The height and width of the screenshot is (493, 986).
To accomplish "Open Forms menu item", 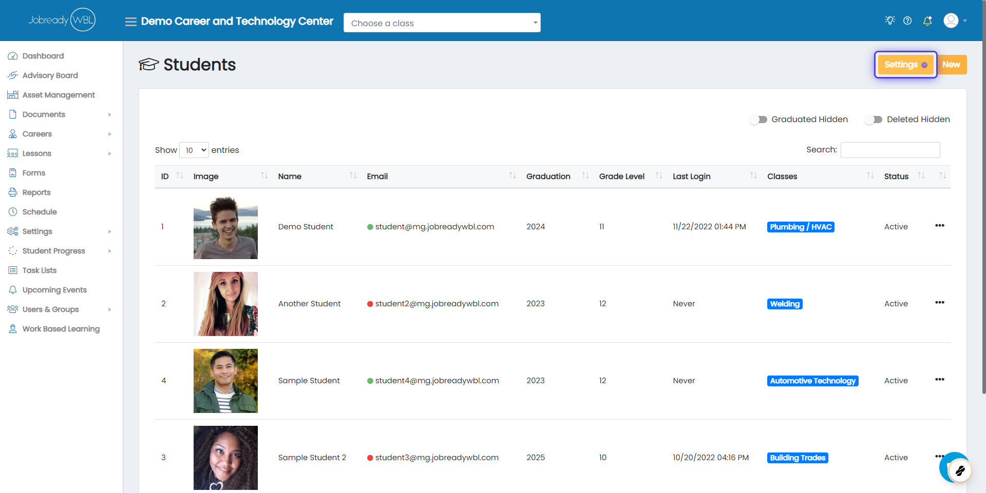I will (34, 173).
